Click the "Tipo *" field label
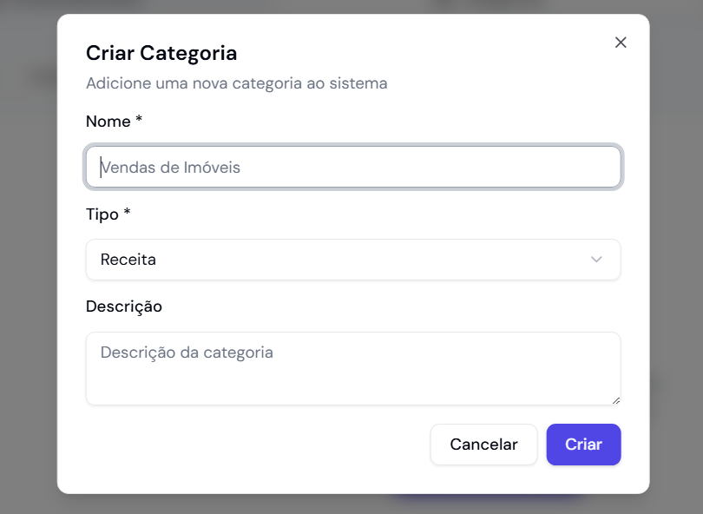This screenshot has width=703, height=514. coord(108,214)
